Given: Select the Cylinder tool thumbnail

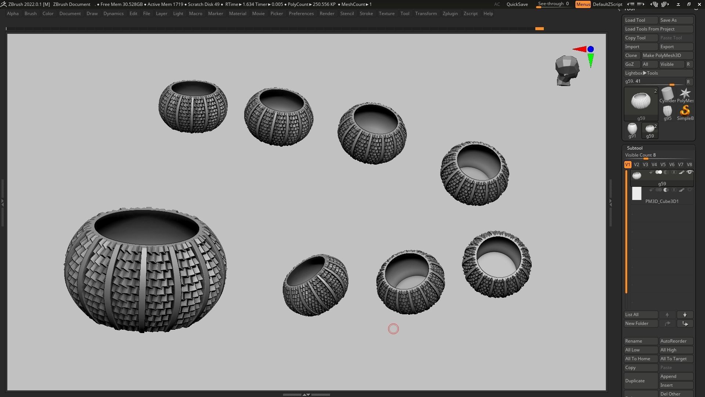Looking at the screenshot, I should pyautogui.click(x=667, y=94).
